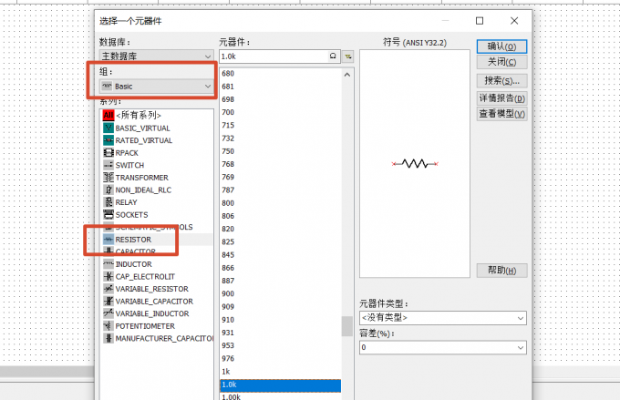620x400 pixels.
Task: Choose VARIABLE_RESISTOR family icon
Action: pos(108,289)
